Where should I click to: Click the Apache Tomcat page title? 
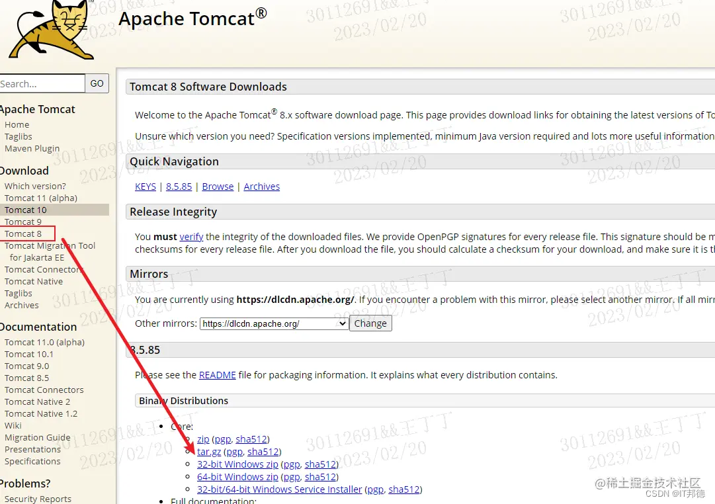[x=192, y=19]
